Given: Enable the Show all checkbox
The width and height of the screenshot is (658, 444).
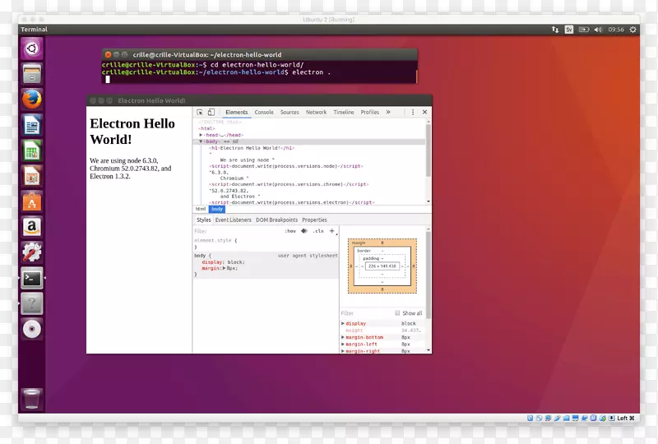Looking at the screenshot, I should (x=397, y=313).
